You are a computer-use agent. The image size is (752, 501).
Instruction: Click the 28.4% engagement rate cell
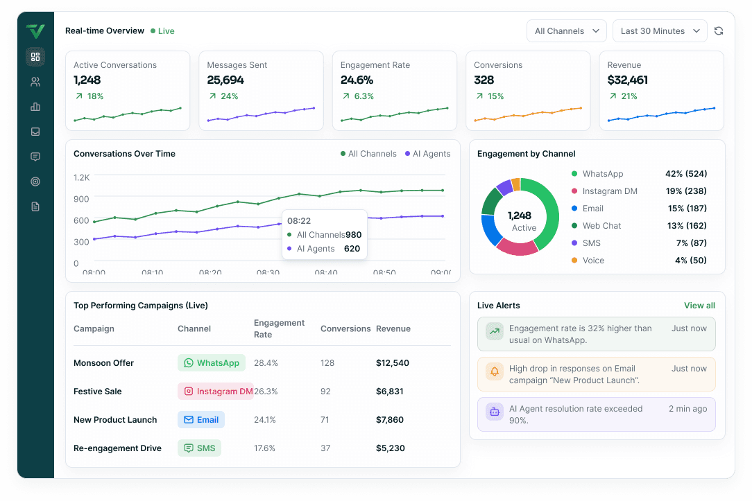[x=266, y=363]
